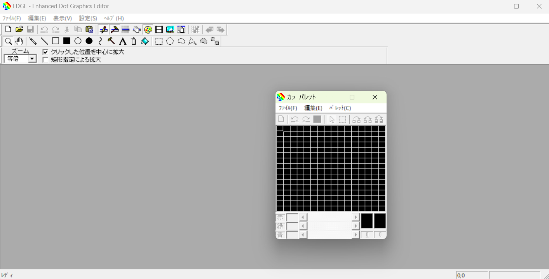Select the Spray can tool
The image size is (549, 279).
(x=134, y=41)
